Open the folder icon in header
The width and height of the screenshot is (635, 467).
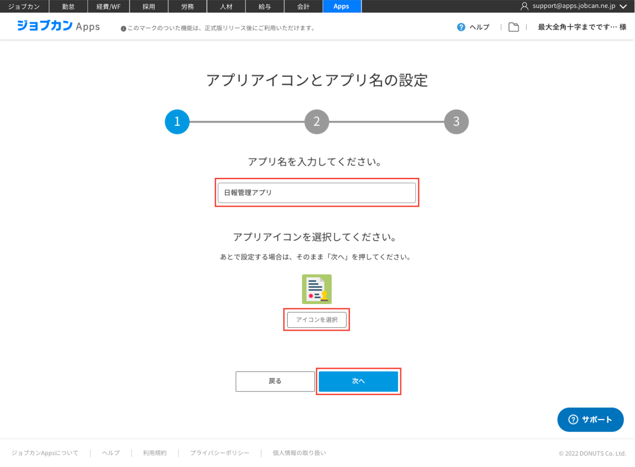coord(513,27)
